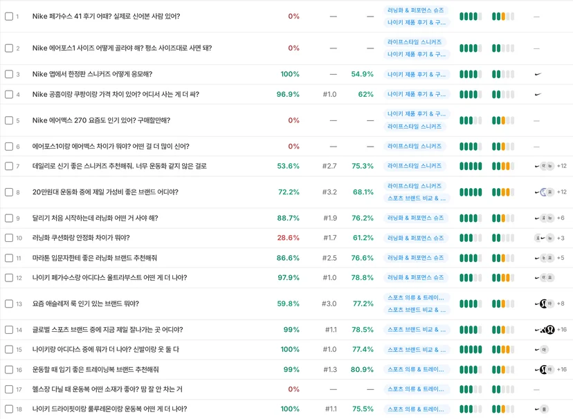The image size is (573, 419).
Task: Click the 75.5% value in row 18
Action: [x=363, y=409]
